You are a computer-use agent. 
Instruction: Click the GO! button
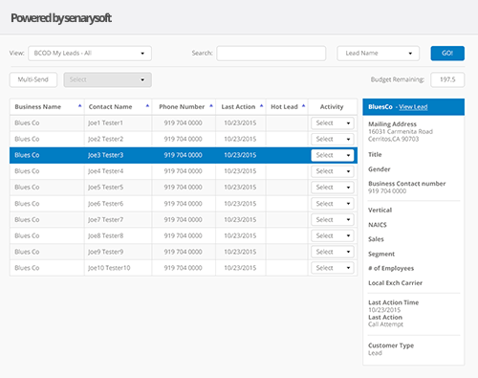pos(447,54)
